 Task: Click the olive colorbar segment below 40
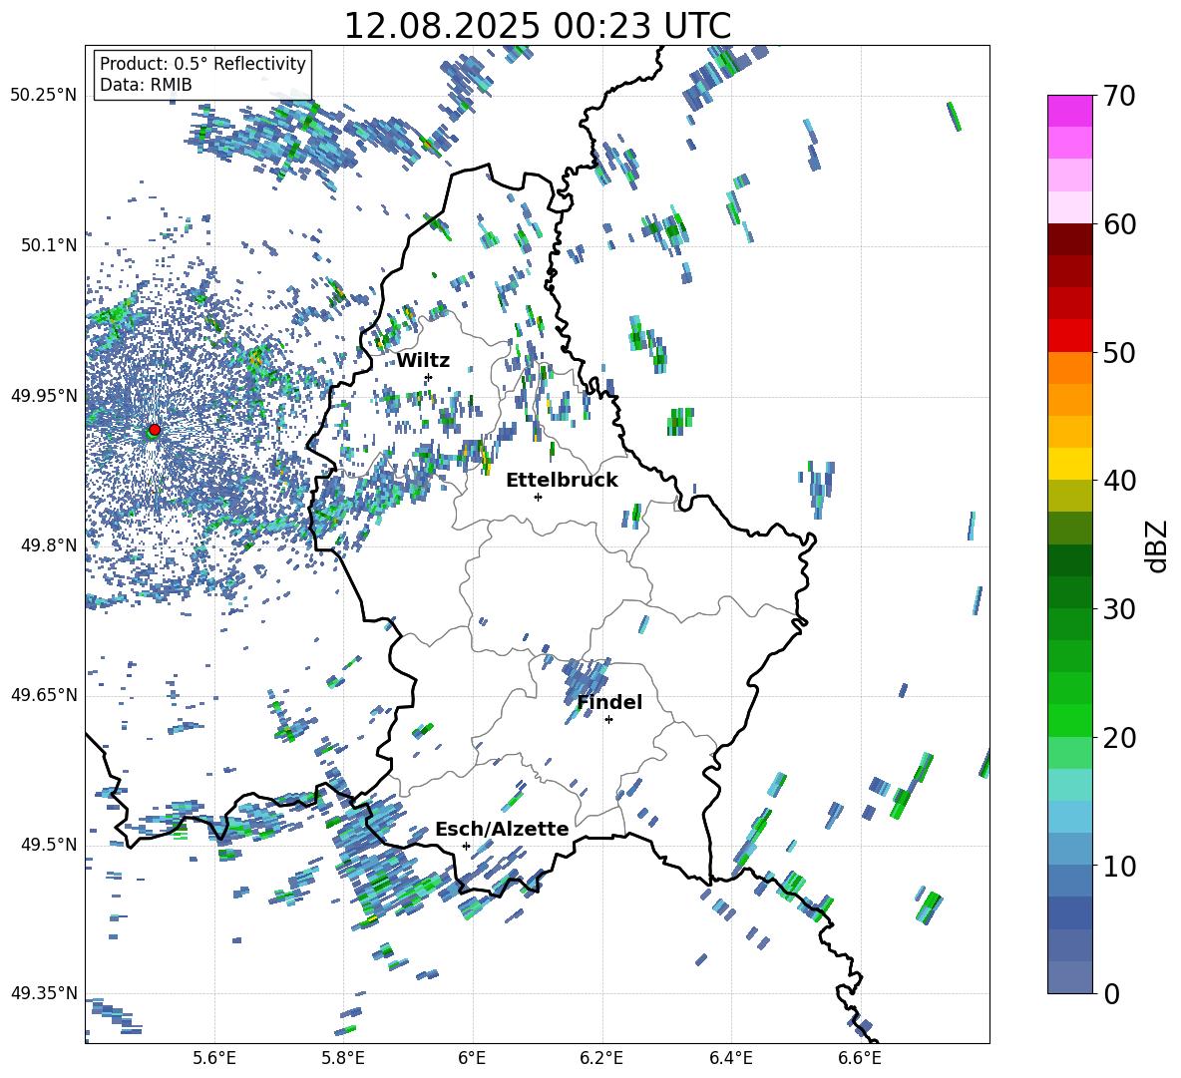tap(1069, 496)
